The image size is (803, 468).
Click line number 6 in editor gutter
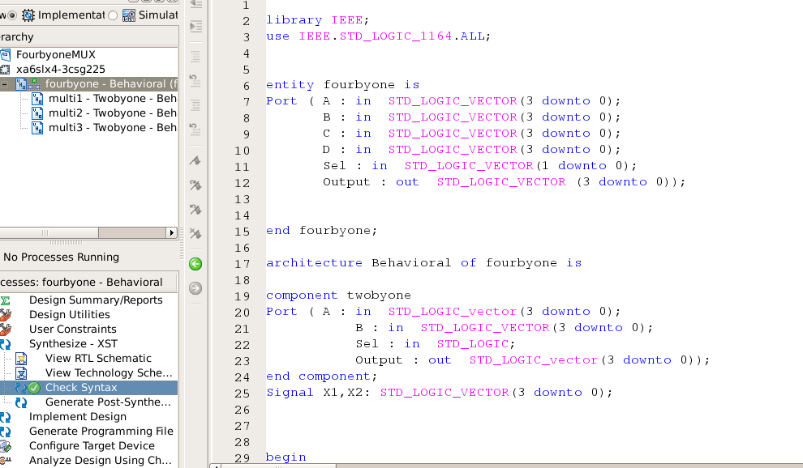pos(247,86)
